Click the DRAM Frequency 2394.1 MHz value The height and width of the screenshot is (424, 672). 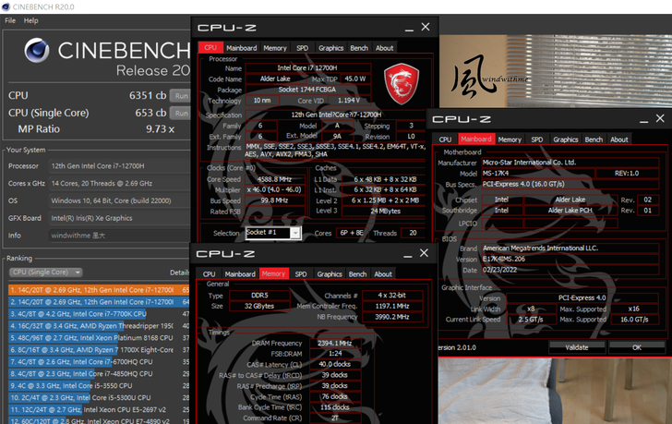[335, 343]
